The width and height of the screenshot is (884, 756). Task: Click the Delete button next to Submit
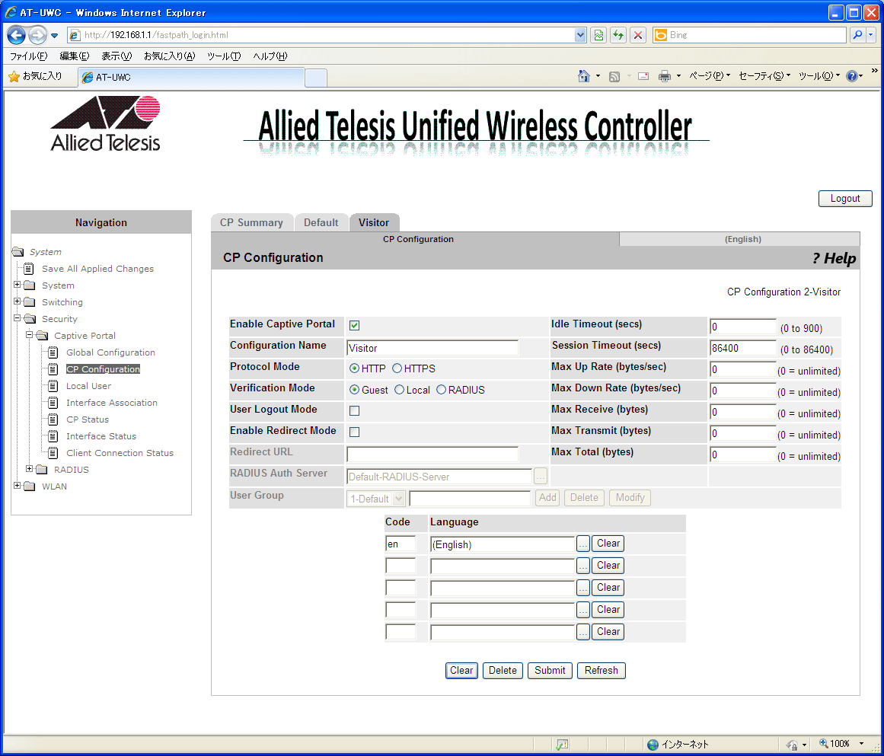(x=503, y=670)
